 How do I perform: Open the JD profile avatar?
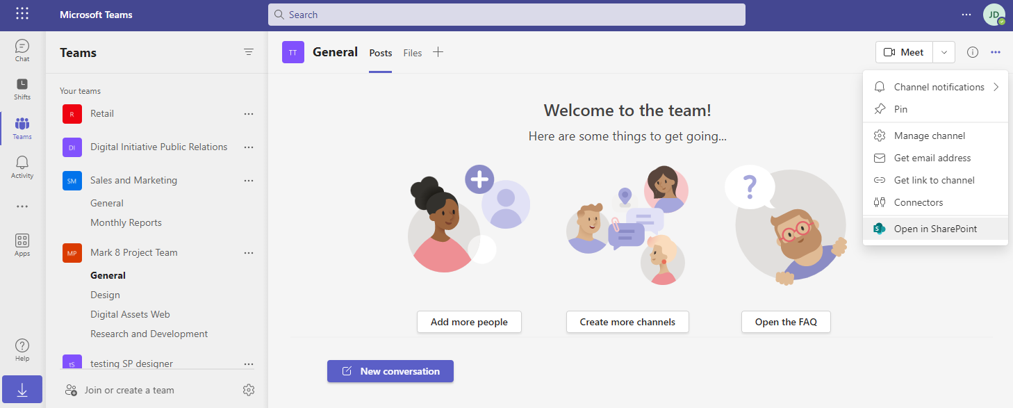click(x=994, y=15)
